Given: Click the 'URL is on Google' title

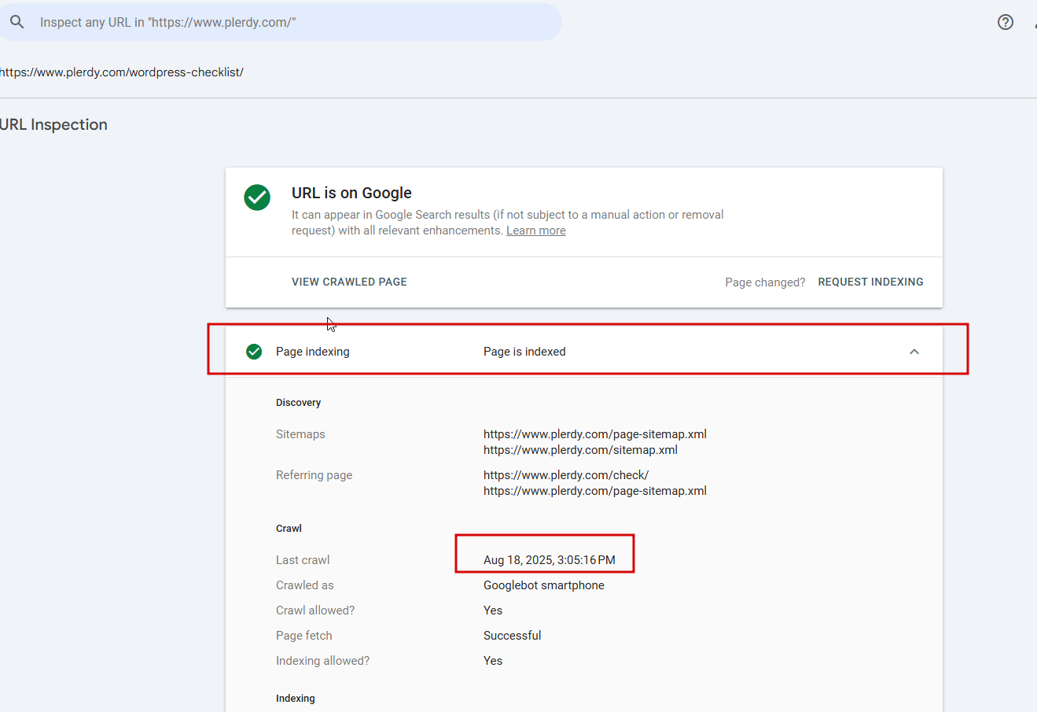Looking at the screenshot, I should (351, 193).
